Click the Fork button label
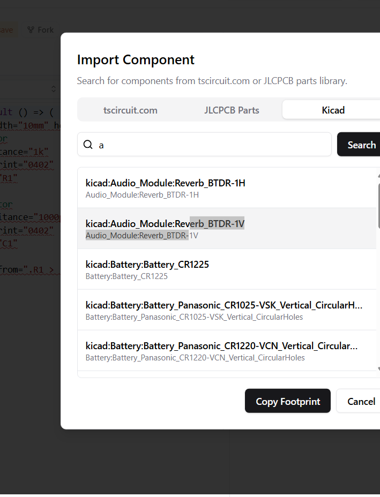The height and width of the screenshot is (497, 380). coord(46,30)
